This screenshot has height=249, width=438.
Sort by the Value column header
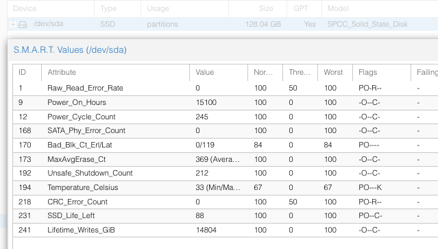(x=219, y=73)
